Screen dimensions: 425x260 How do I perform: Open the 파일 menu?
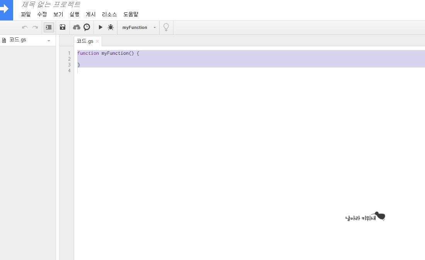click(x=26, y=14)
